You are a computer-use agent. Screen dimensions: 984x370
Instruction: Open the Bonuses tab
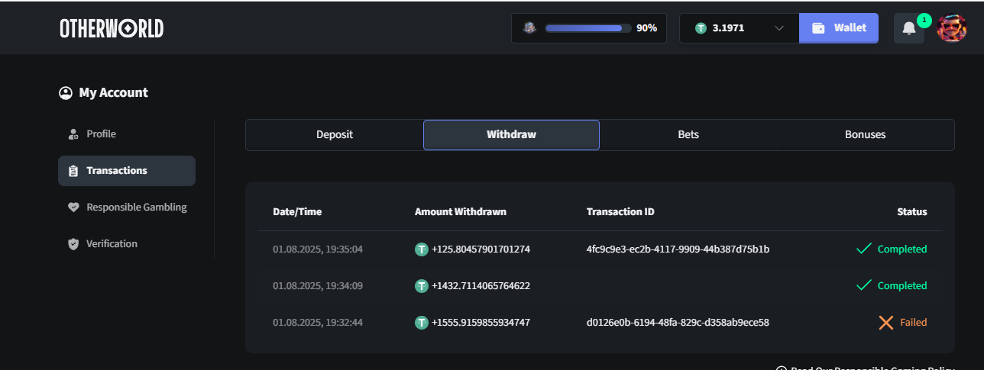coord(865,135)
